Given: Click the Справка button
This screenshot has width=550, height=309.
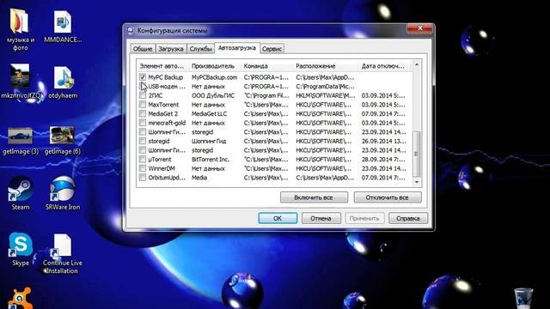Looking at the screenshot, I should [408, 218].
